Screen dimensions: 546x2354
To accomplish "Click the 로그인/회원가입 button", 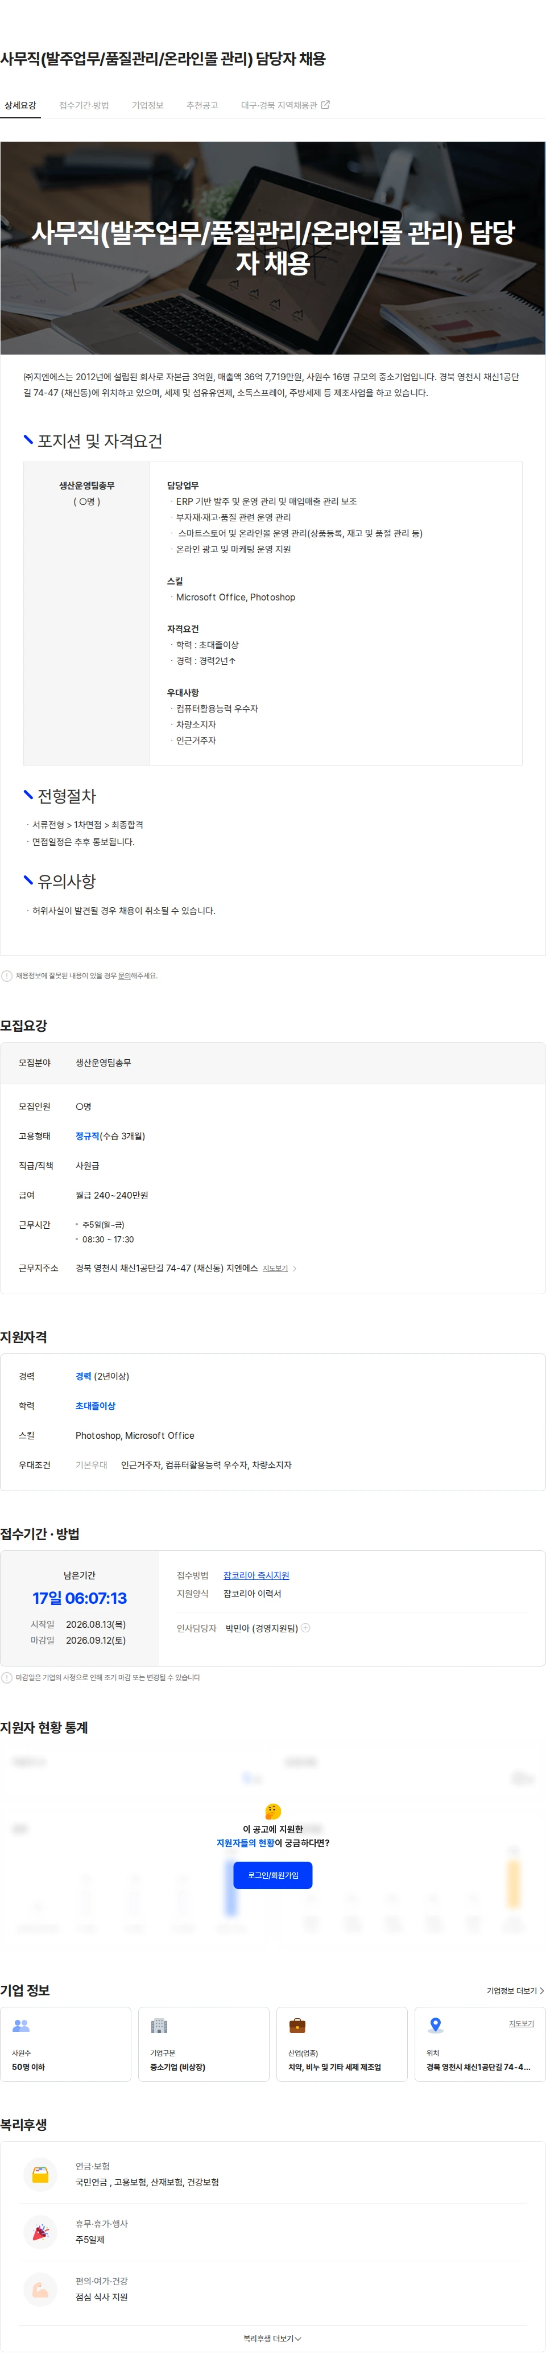I will pyautogui.click(x=273, y=1875).
